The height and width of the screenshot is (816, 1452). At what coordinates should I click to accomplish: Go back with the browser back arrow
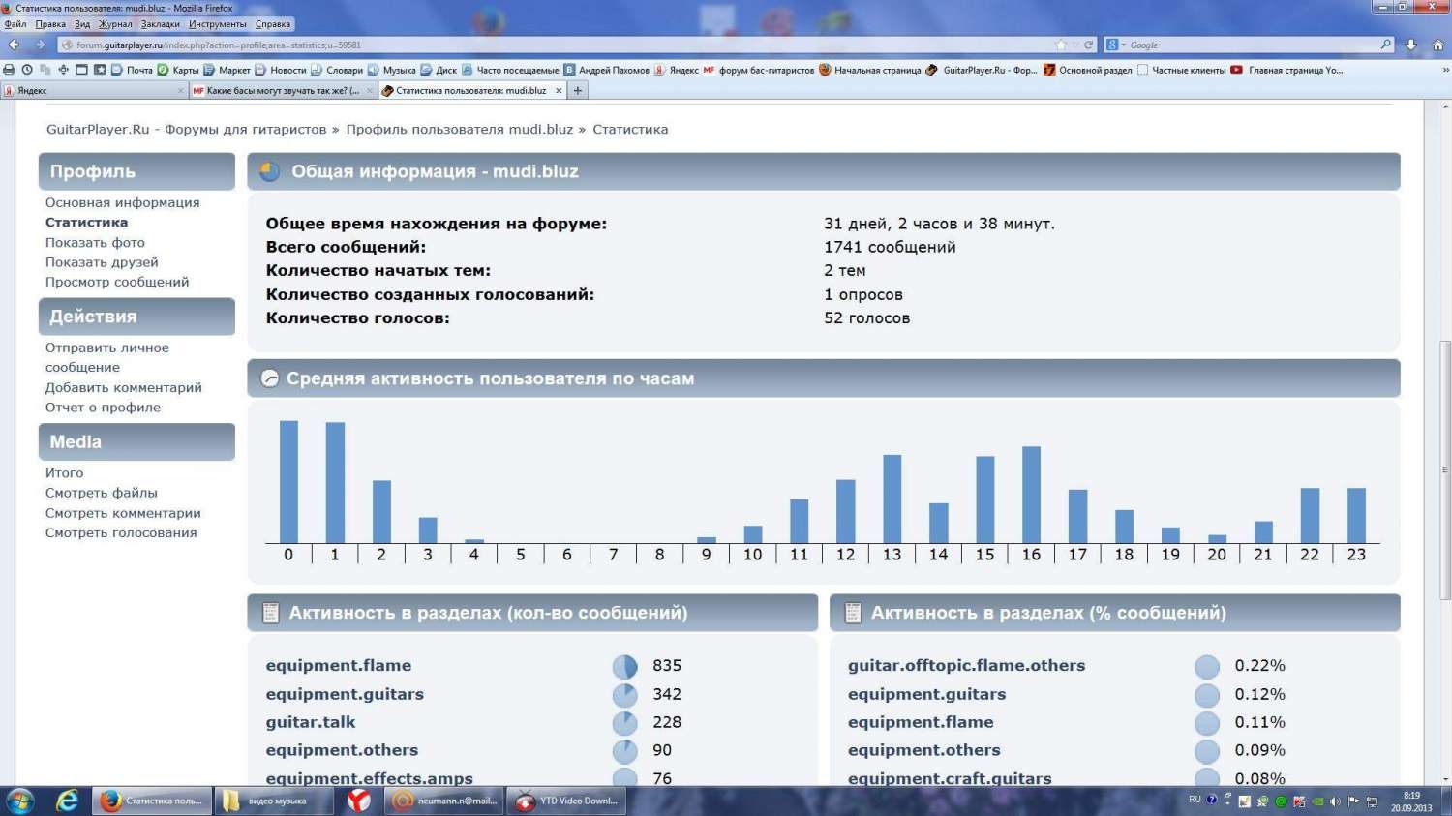click(x=14, y=45)
